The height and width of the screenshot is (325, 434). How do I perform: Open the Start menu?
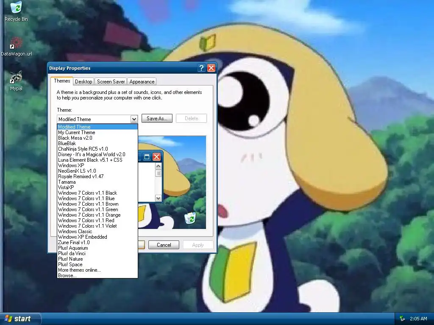click(x=20, y=319)
